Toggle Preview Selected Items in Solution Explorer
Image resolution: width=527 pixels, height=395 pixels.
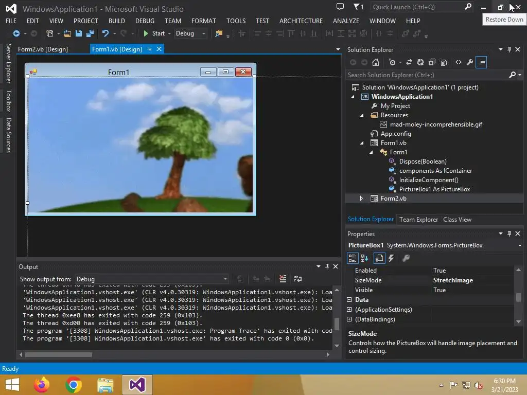[x=481, y=62]
